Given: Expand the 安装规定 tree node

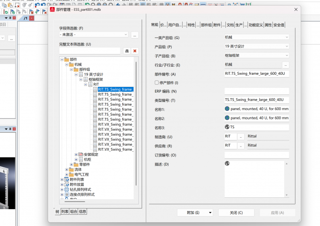Looking at the screenshot, I should click(76, 155).
